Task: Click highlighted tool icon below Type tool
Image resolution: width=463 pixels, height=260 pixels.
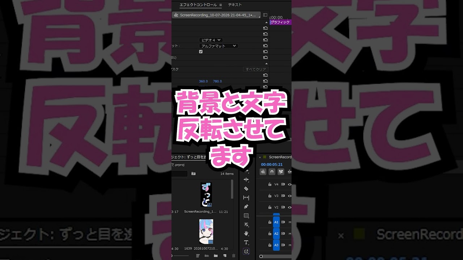Action: coord(246,251)
